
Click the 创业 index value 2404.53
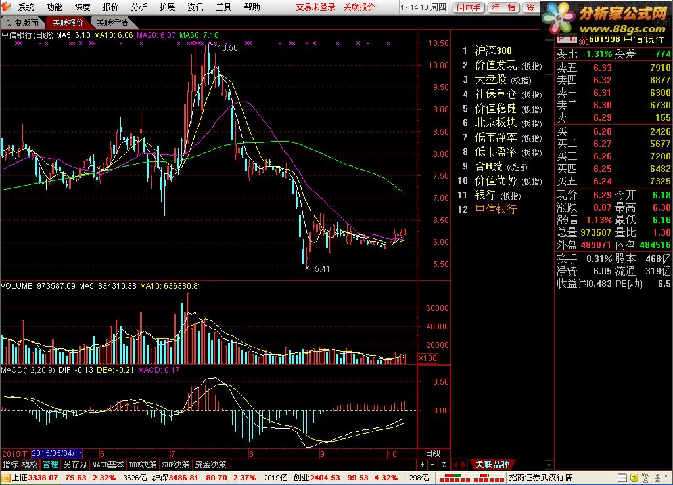tap(325, 477)
